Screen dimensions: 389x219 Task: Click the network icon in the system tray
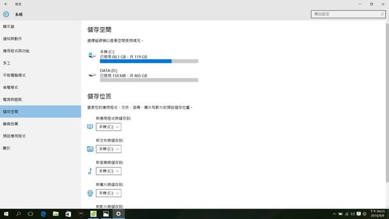(346, 214)
